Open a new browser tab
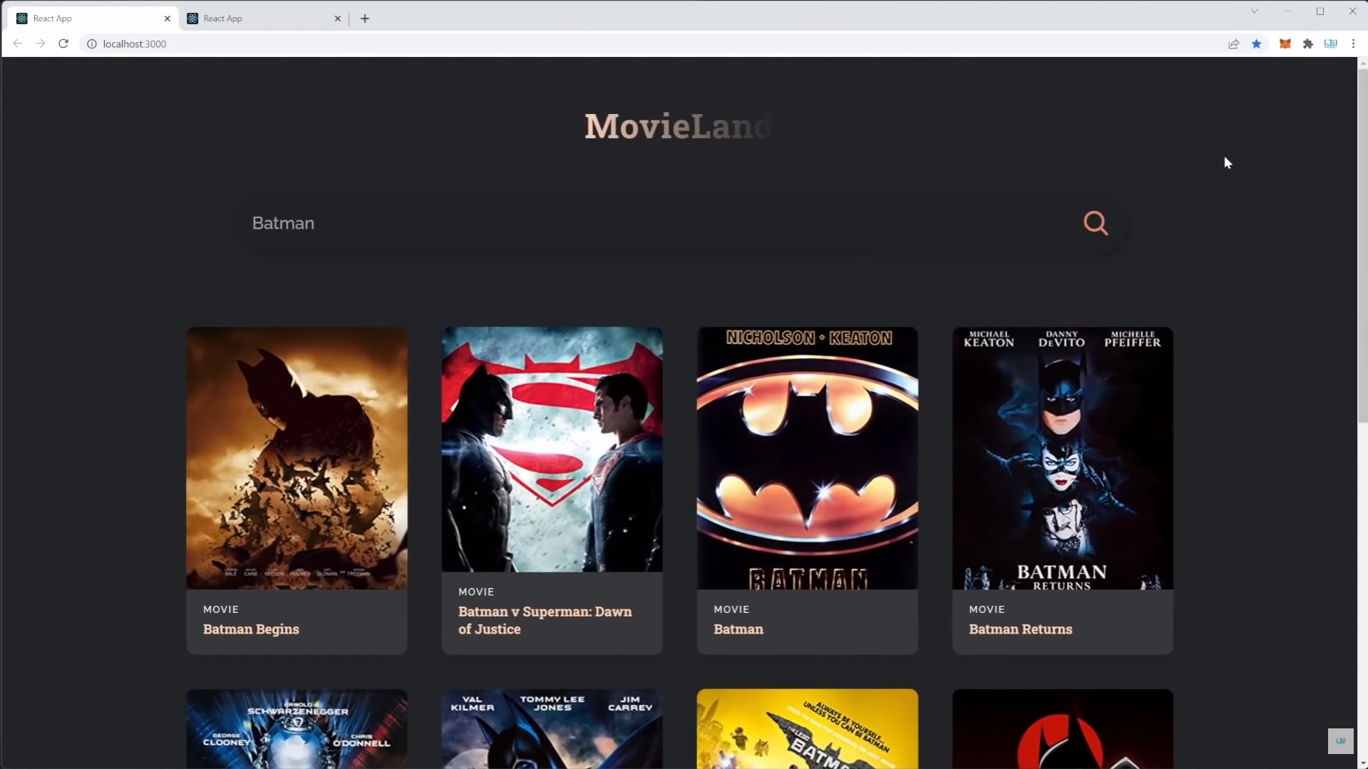Screen dimensions: 1368x769 click(x=365, y=19)
